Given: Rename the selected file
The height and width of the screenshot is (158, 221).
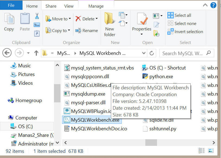Looking at the screenshot, I should tap(87, 30).
